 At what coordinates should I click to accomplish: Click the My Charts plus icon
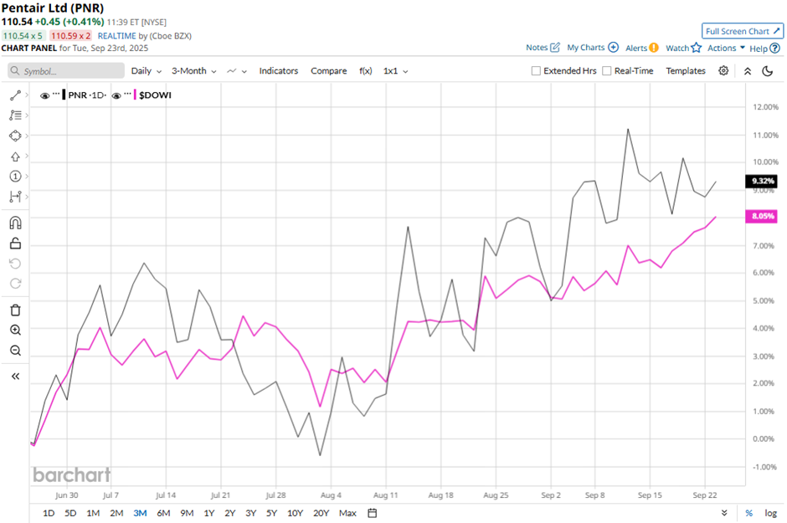tap(613, 47)
